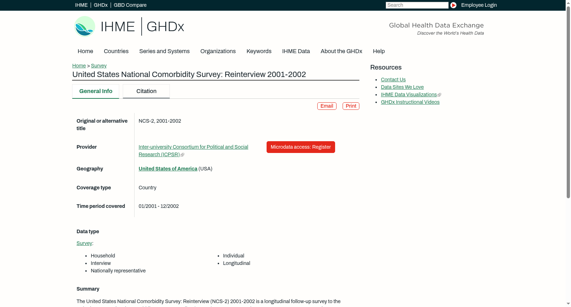Screen dimensions: 571x307
Task: Go to Home in main navigation
Action: (x=85, y=51)
